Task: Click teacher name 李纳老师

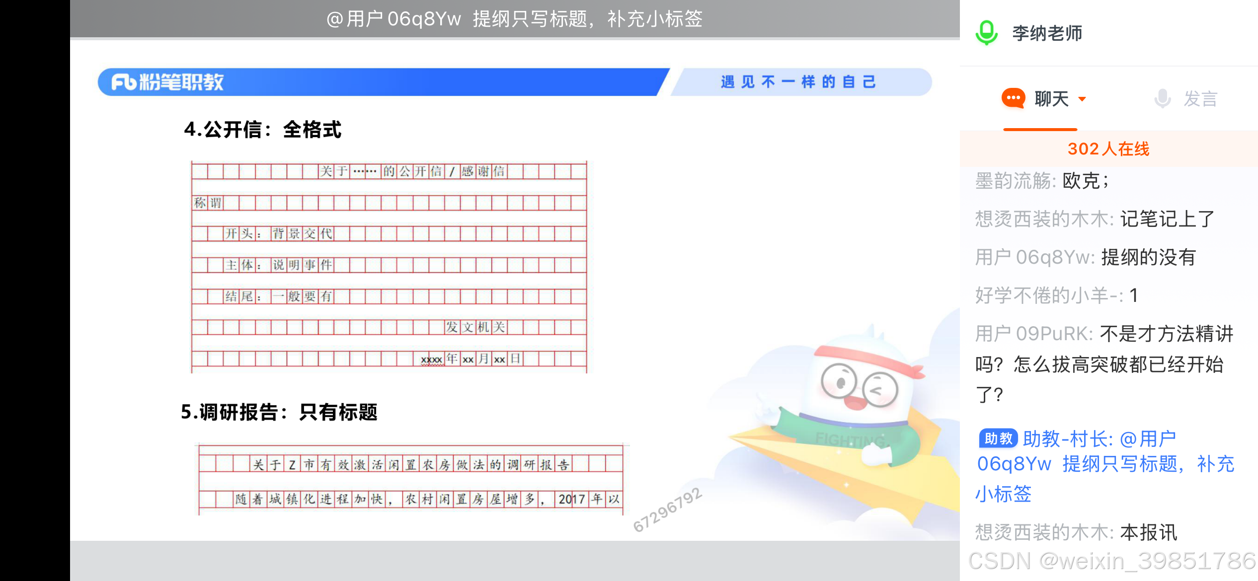Action: click(x=1047, y=33)
